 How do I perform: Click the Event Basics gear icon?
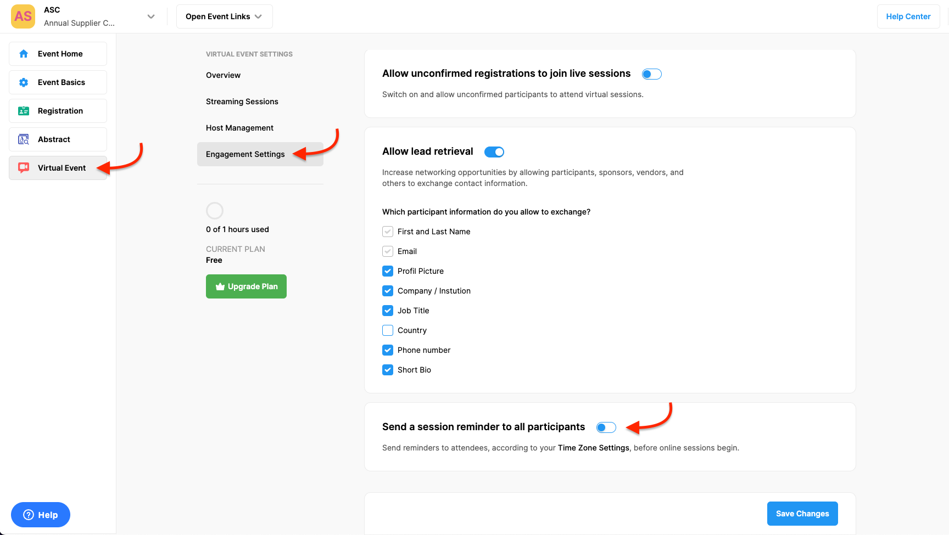[24, 82]
